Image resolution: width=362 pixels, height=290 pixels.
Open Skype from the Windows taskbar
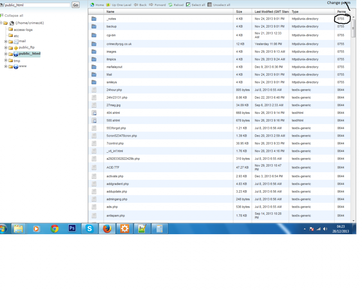[89, 228]
